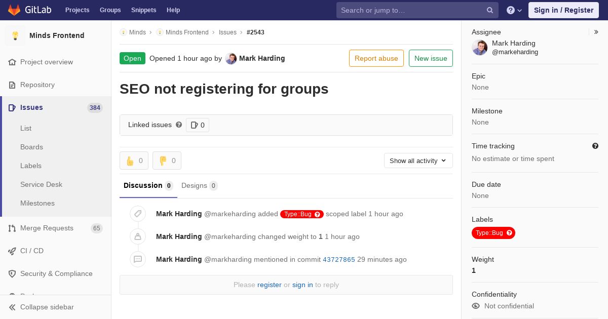Click the GitLab fox logo
The height and width of the screenshot is (319, 608).
pyautogui.click(x=14, y=10)
